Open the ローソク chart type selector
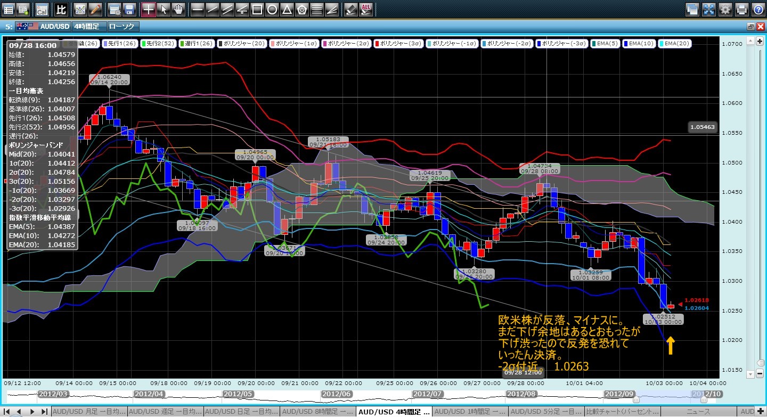 (122, 26)
